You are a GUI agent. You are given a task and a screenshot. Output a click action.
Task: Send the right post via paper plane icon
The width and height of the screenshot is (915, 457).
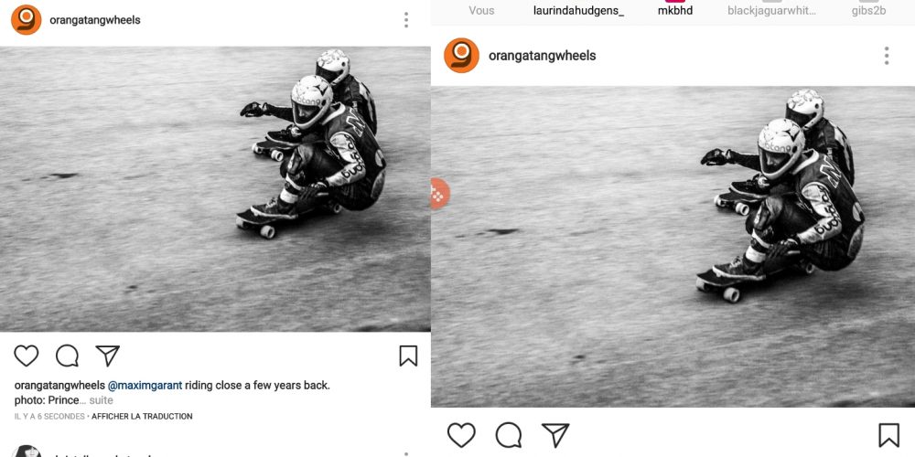point(555,435)
